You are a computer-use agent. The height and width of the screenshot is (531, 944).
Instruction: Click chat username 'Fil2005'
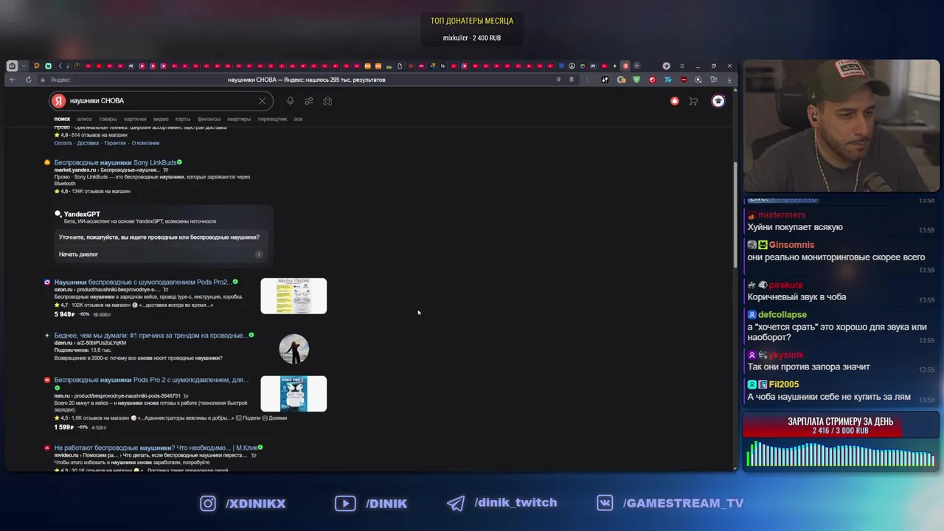pyautogui.click(x=784, y=384)
